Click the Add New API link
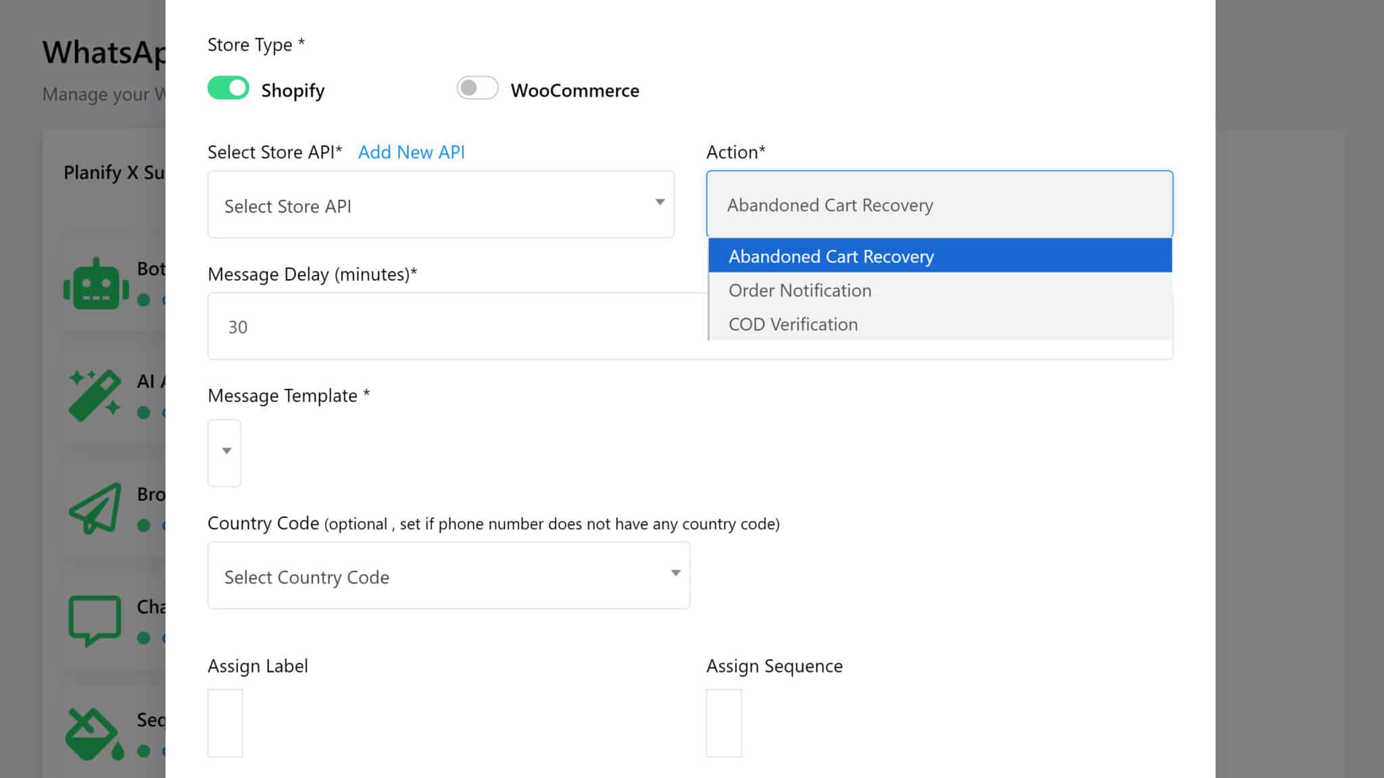Viewport: 1384px width, 778px height. 411,153
